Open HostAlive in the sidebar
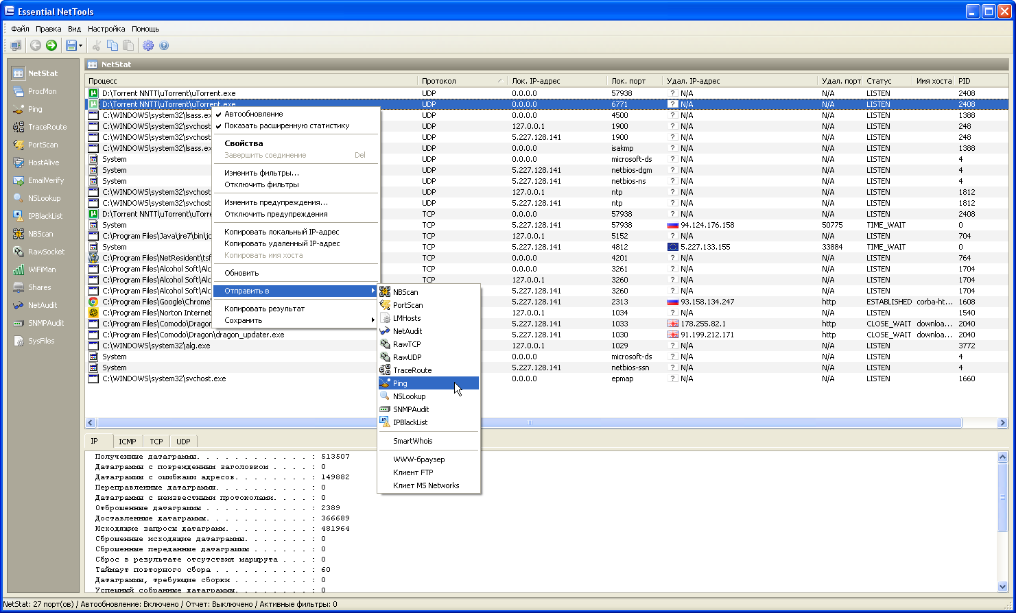Screen dimensions: 1016x613 (x=36, y=163)
